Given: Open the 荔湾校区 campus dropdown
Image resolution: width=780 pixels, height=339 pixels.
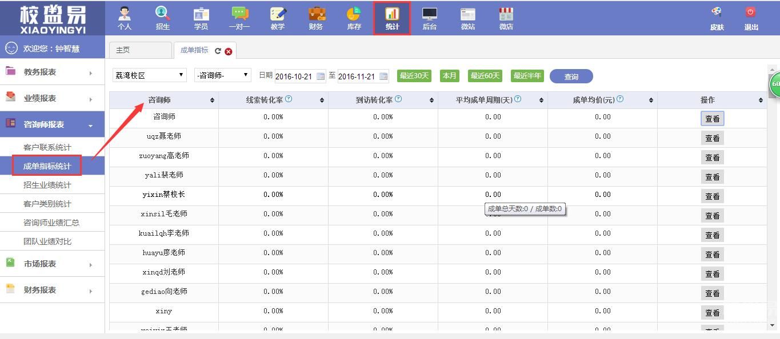Looking at the screenshot, I should pyautogui.click(x=150, y=75).
